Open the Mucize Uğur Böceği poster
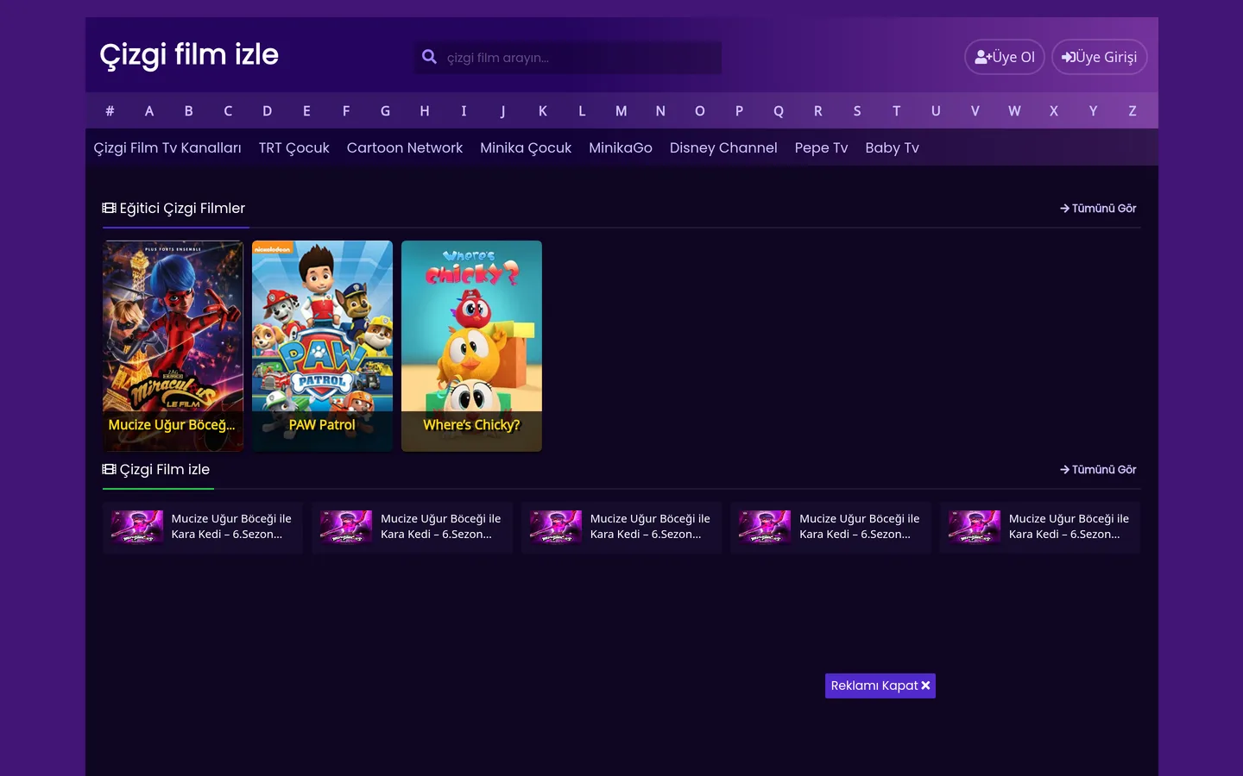The image size is (1243, 776). tap(173, 346)
